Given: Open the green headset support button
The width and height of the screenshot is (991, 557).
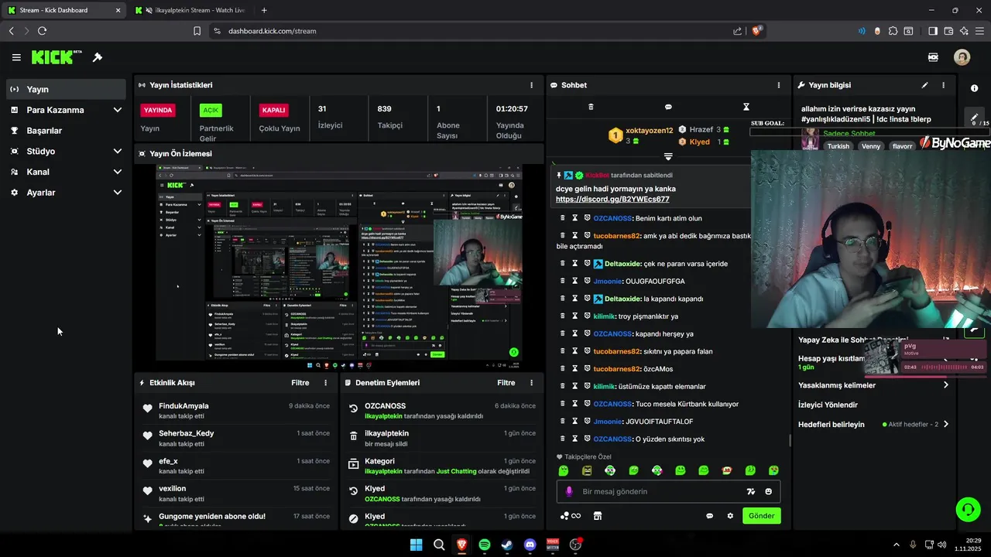Looking at the screenshot, I should pos(968,509).
